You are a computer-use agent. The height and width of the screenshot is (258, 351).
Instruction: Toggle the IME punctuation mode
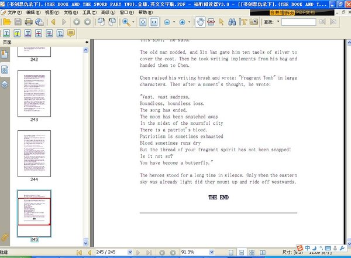[321, 248]
